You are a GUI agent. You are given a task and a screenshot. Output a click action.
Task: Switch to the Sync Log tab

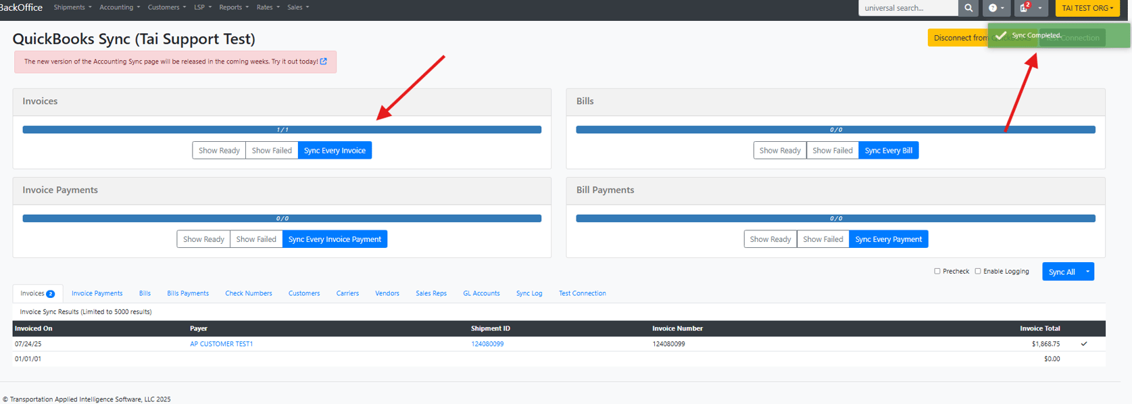(529, 293)
